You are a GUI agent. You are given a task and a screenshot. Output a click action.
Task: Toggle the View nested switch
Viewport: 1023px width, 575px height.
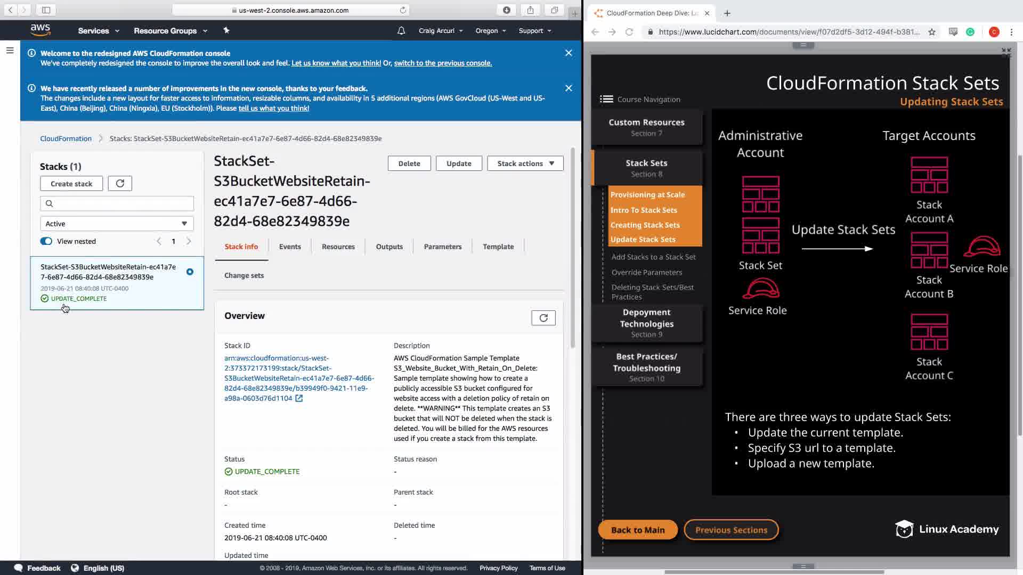click(46, 241)
